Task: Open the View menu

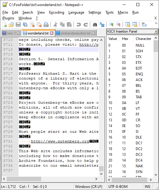Action: (x=41, y=12)
